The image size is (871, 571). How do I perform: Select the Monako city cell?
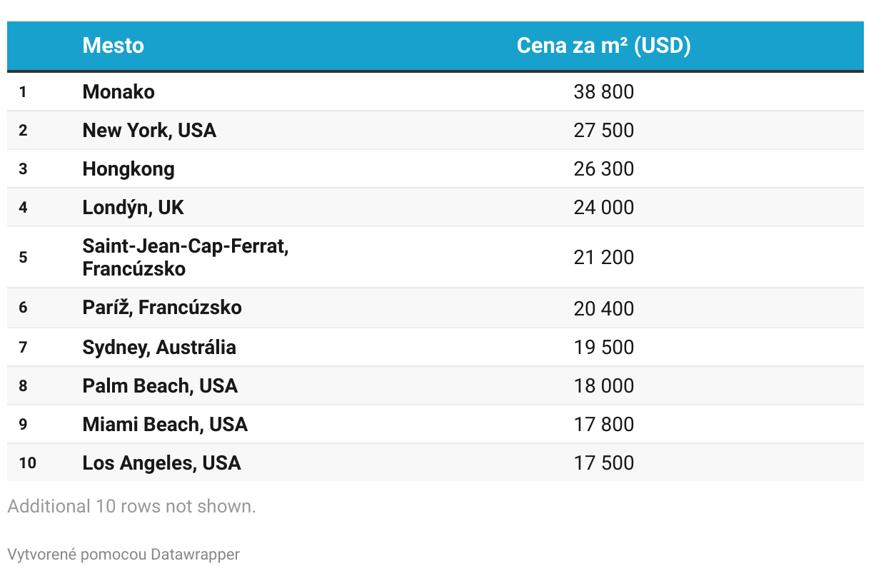tap(119, 92)
